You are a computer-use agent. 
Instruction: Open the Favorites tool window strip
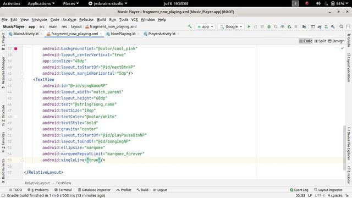pyautogui.click(x=3, y=142)
